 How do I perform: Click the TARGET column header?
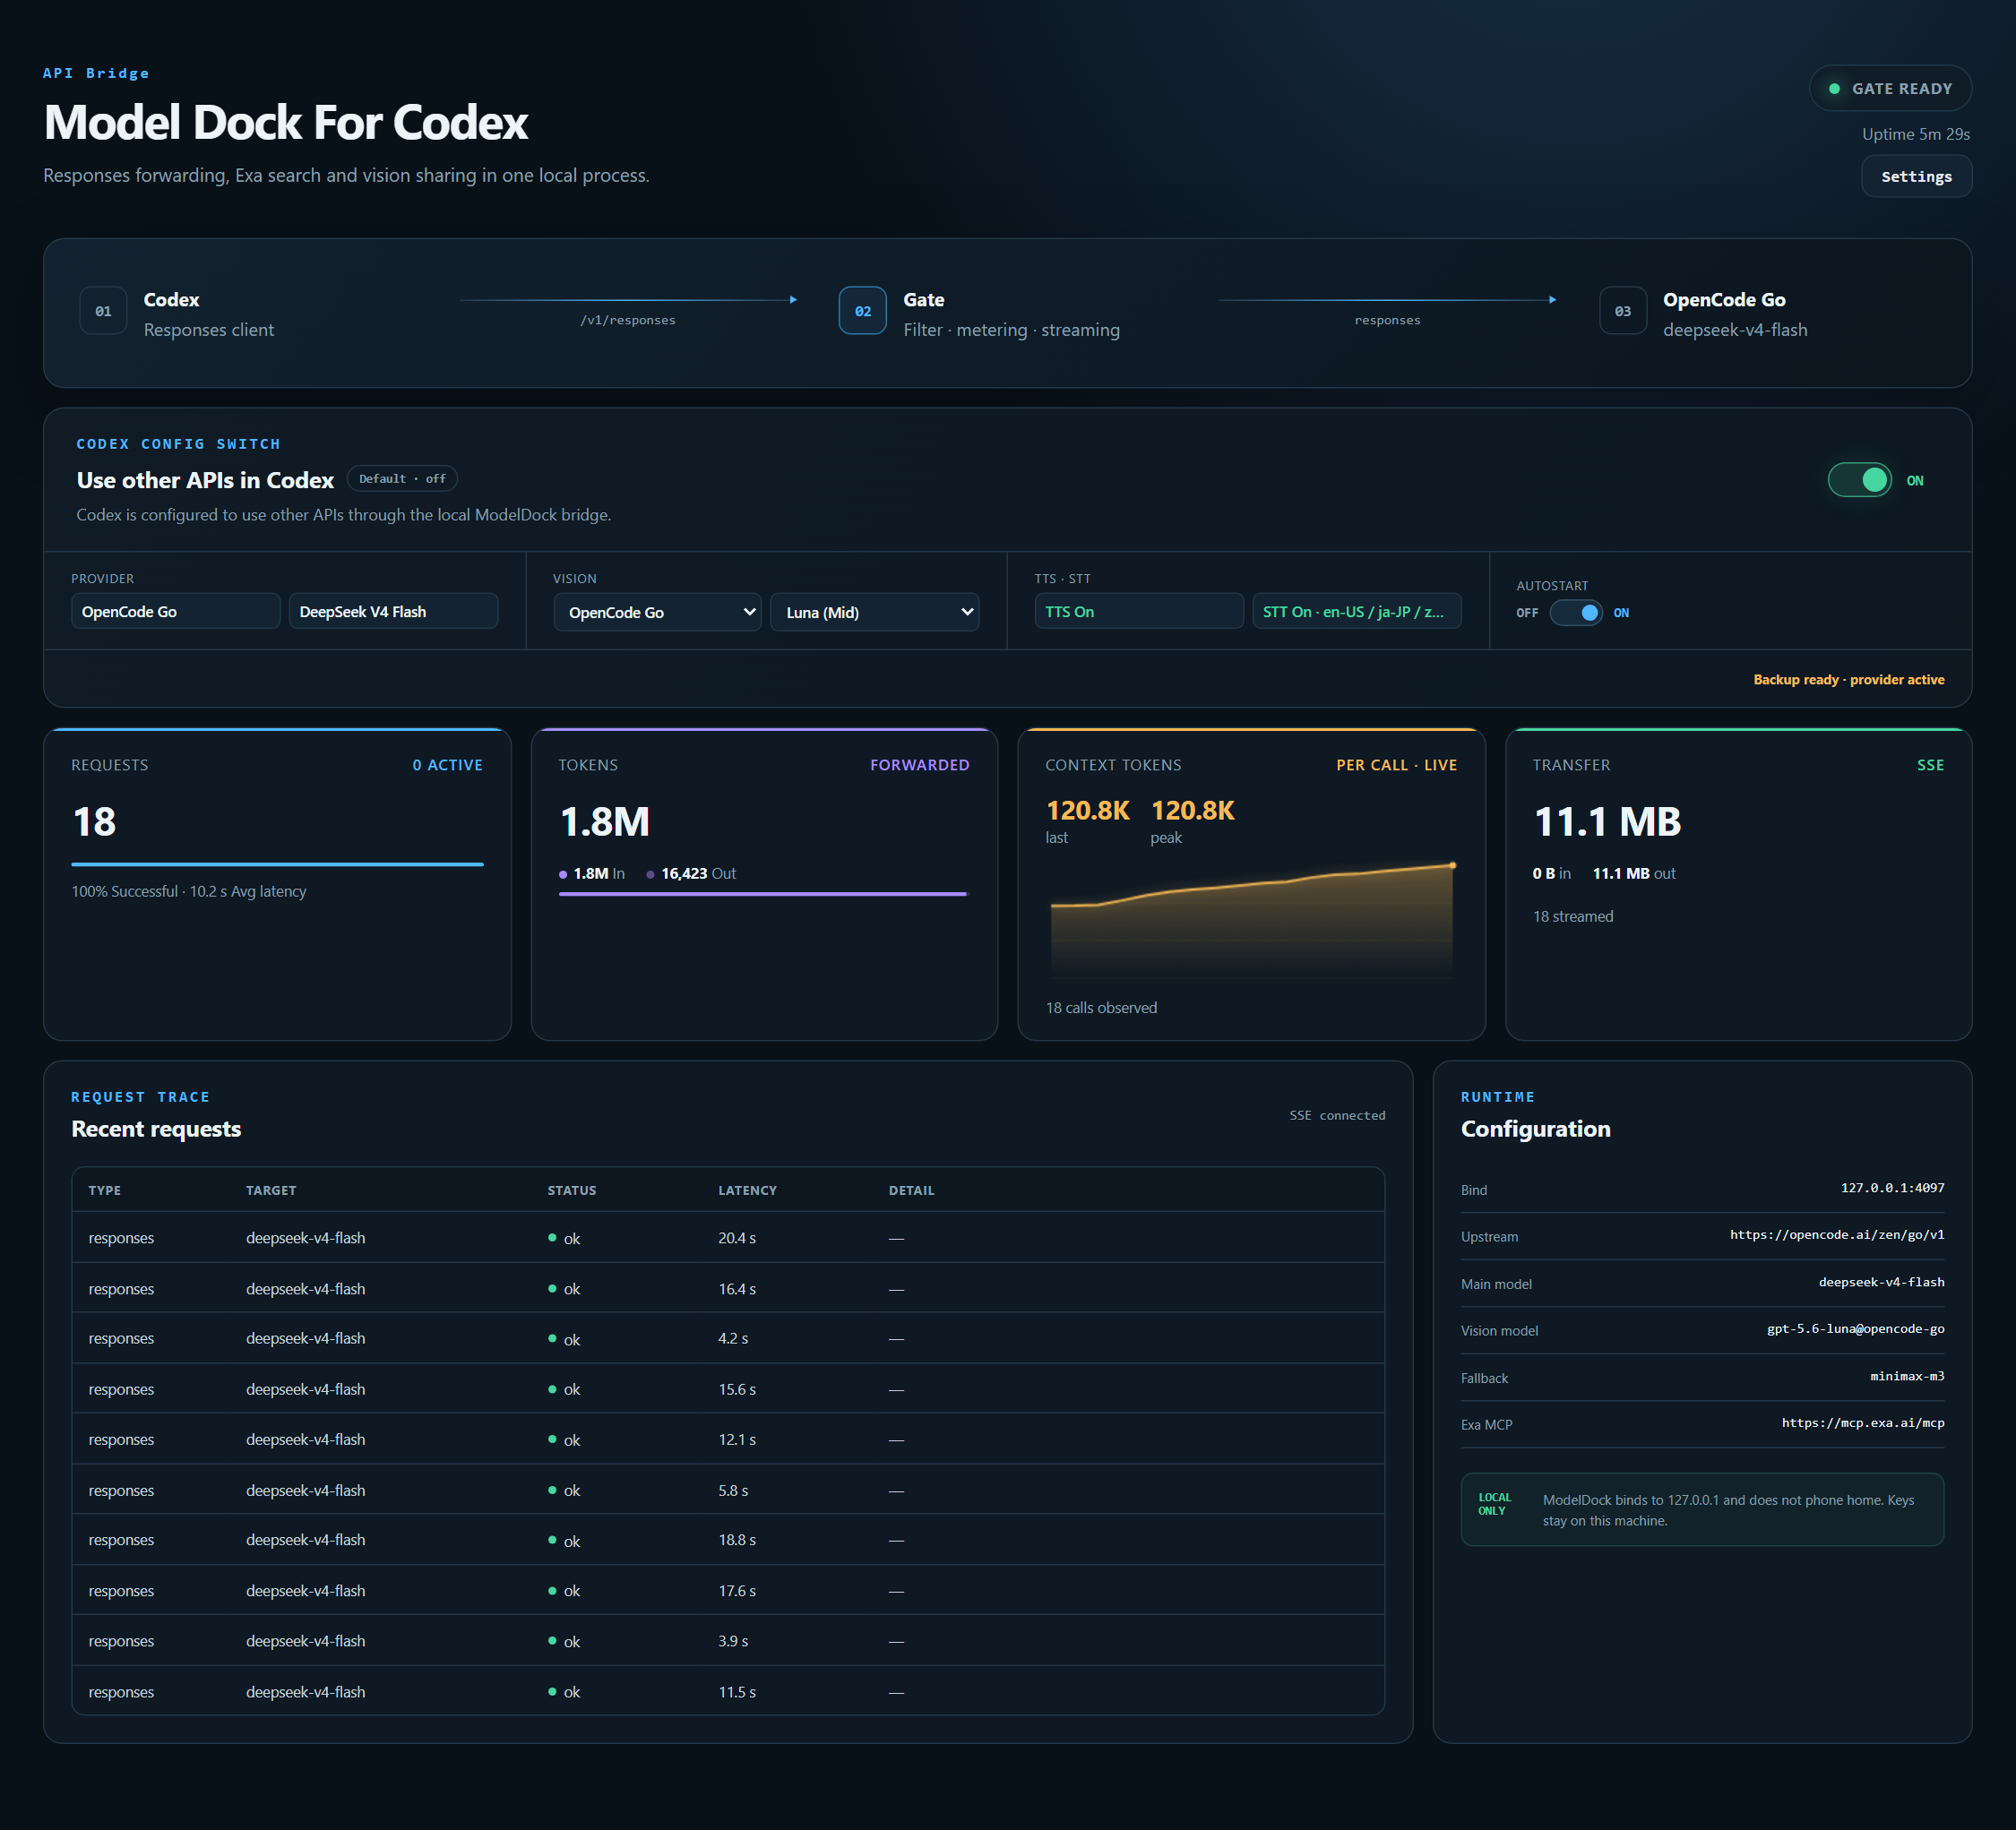271,1190
